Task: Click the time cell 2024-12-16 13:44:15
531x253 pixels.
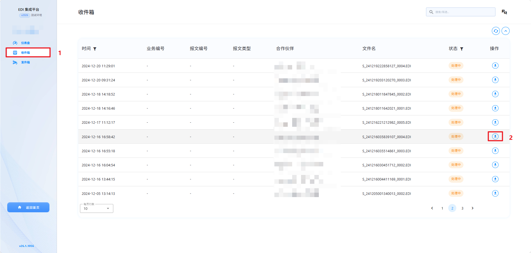Action: (98, 179)
